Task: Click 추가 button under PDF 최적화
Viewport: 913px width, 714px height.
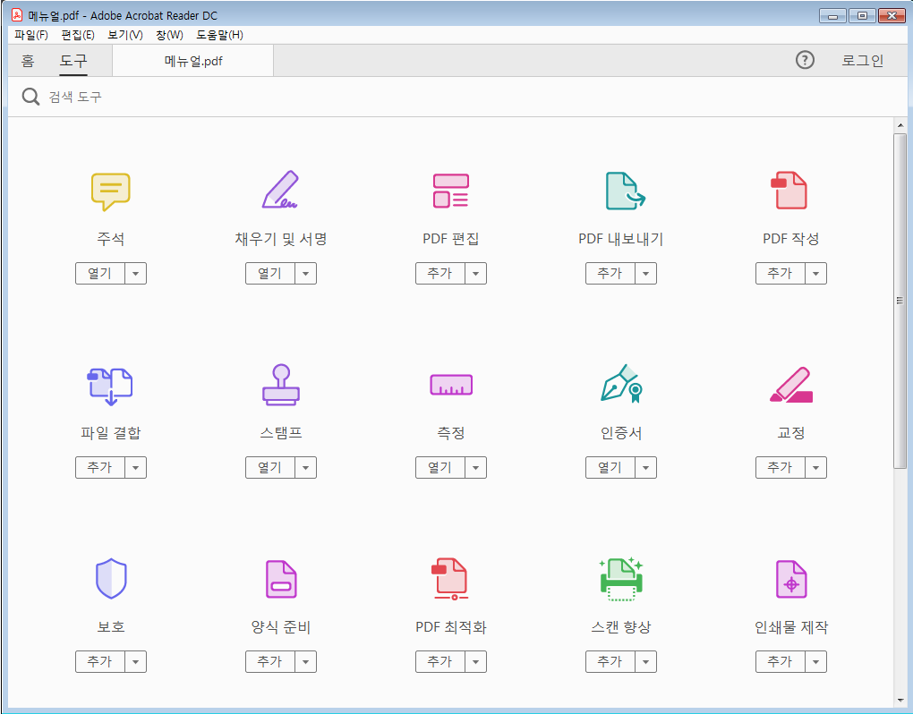Action: pyautogui.click(x=440, y=662)
